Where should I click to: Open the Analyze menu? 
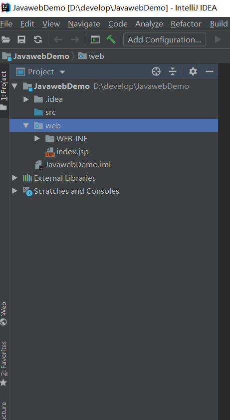pos(149,24)
